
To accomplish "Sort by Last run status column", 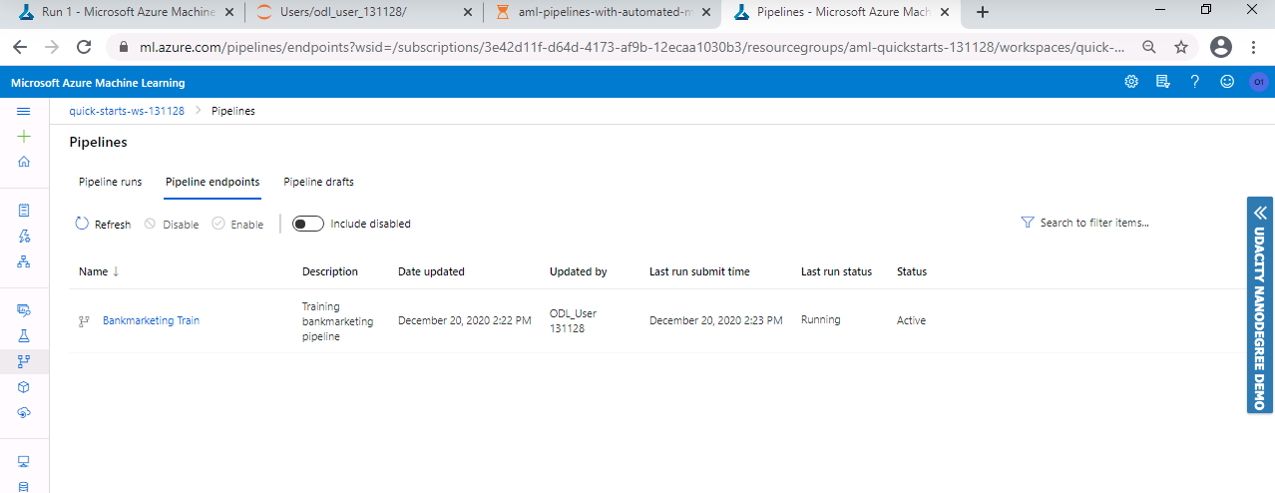I will point(836,271).
